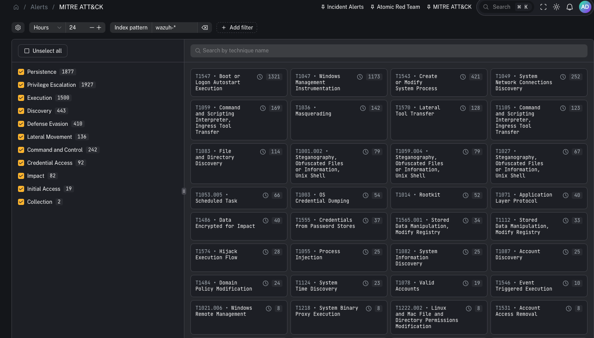The height and width of the screenshot is (338, 594).
Task: Click clock icon on T1003 OS Credential Dumping card
Action: point(366,195)
